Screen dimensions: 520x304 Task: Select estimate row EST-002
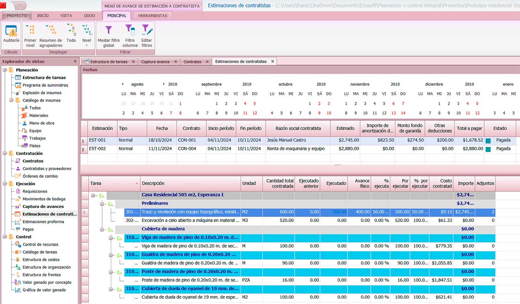[x=298, y=149]
